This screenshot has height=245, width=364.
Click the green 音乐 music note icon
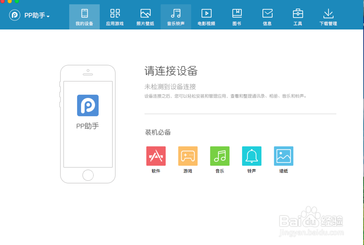click(x=220, y=156)
